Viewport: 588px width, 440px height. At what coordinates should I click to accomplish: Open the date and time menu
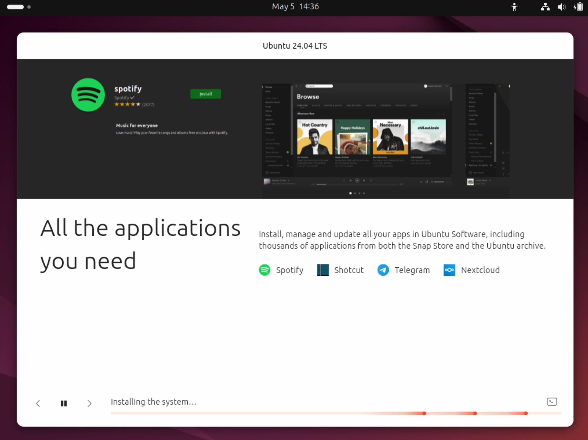click(x=295, y=7)
